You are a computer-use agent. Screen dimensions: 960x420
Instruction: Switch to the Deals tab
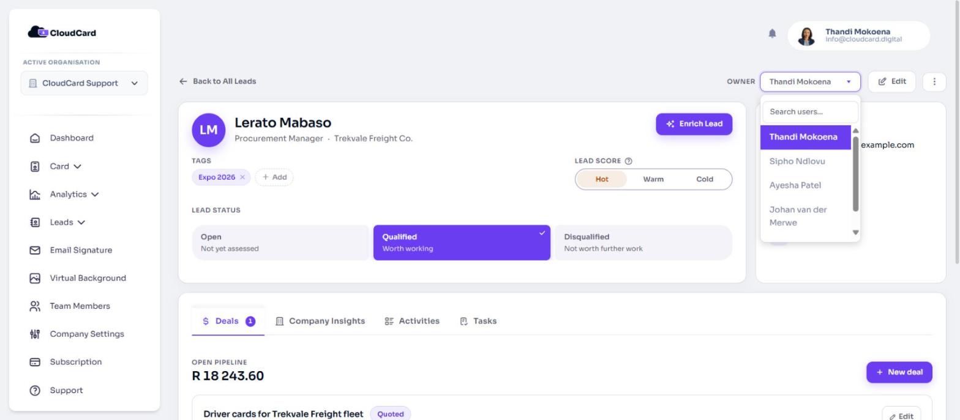(x=228, y=321)
